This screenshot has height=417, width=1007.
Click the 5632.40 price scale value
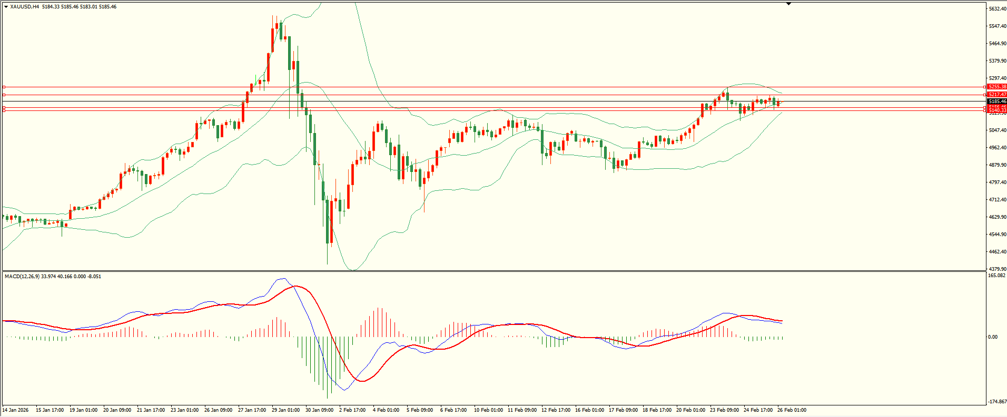(997, 9)
